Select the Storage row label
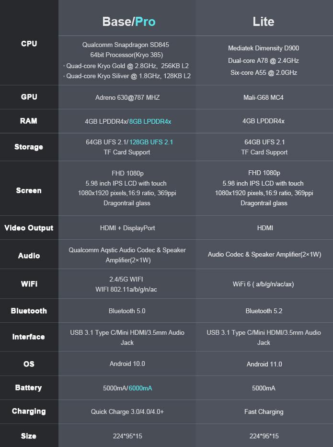The image size is (333, 447). 29,147
